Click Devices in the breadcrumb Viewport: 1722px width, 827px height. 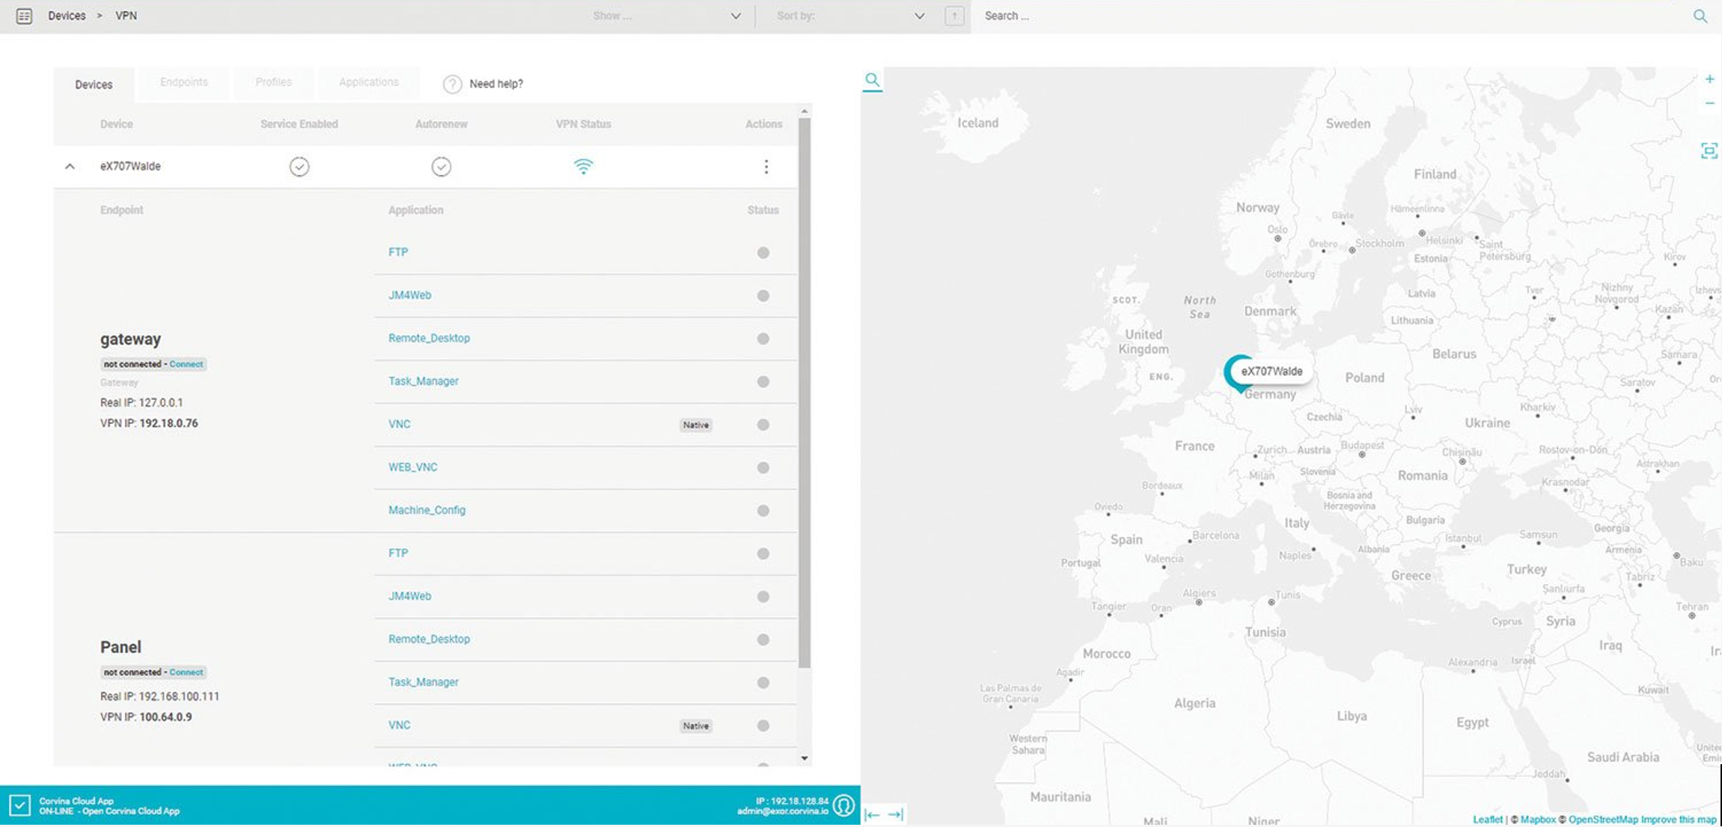click(x=67, y=16)
